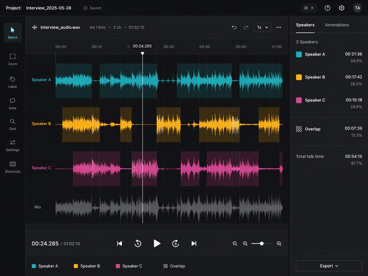Click the zoom to fit magnifier icon
Screen dimensions: 368x276
(235, 243)
